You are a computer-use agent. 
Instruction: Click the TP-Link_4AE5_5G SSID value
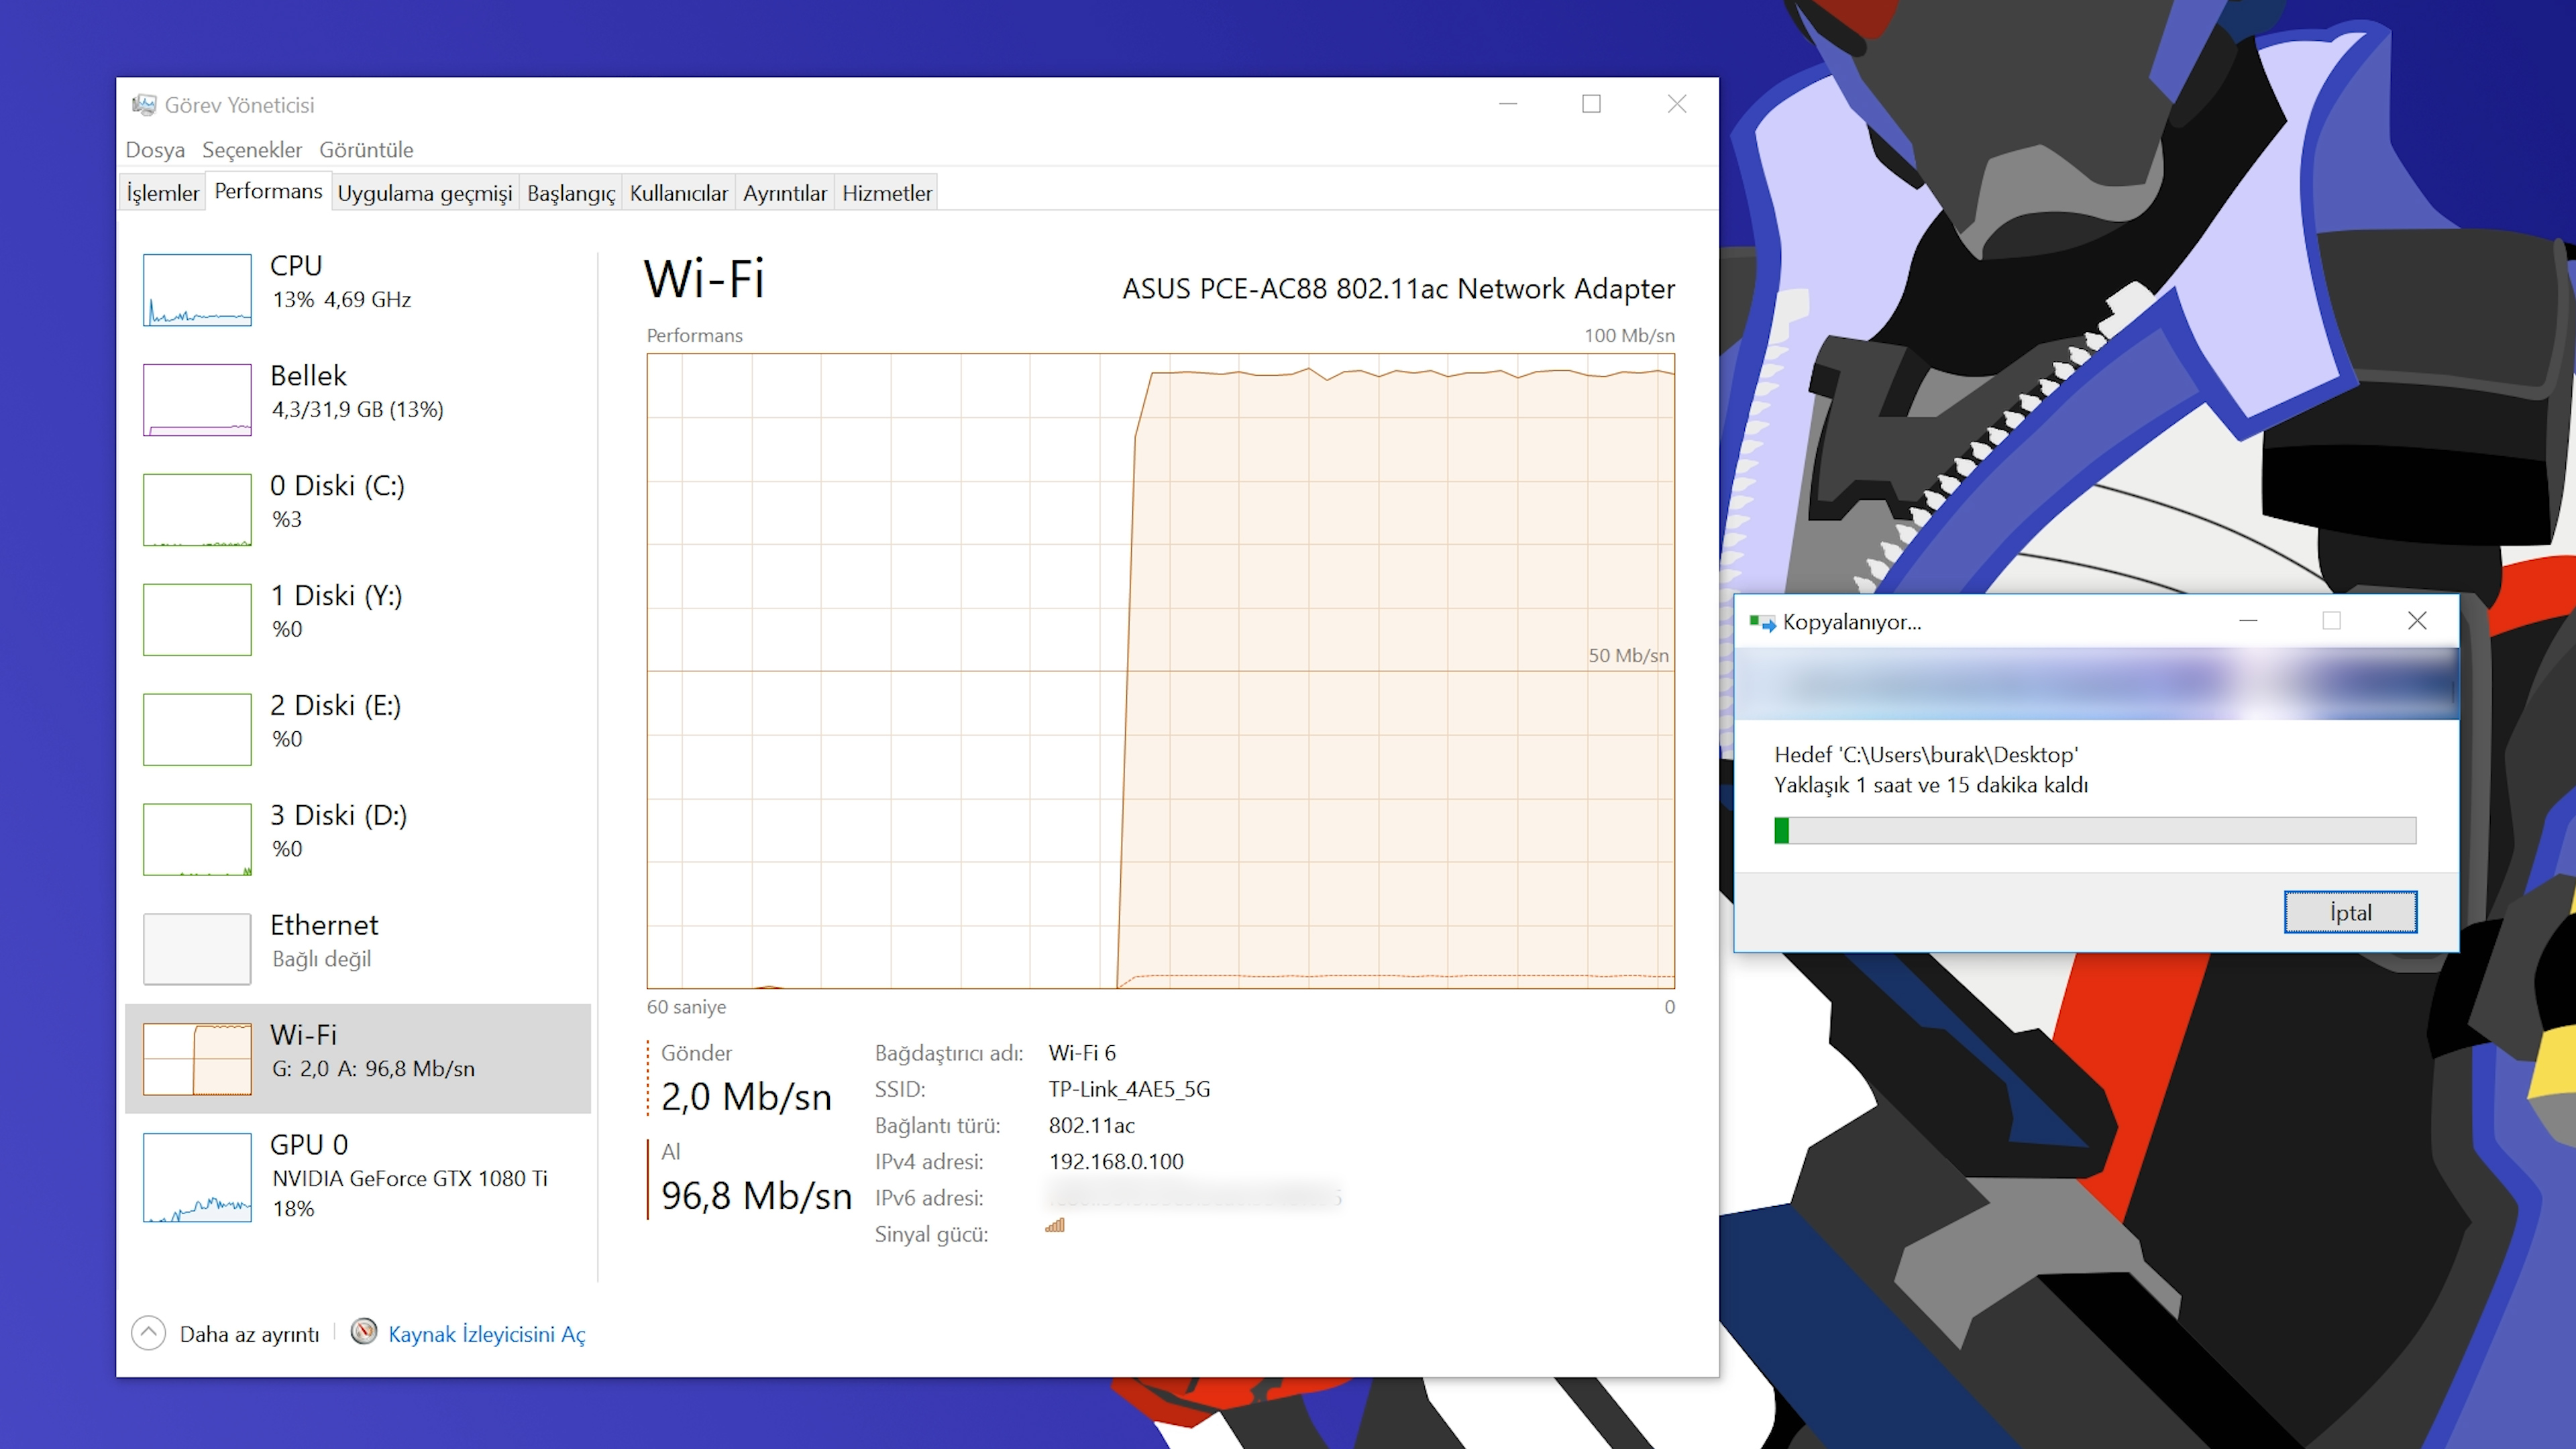pos(1129,1089)
